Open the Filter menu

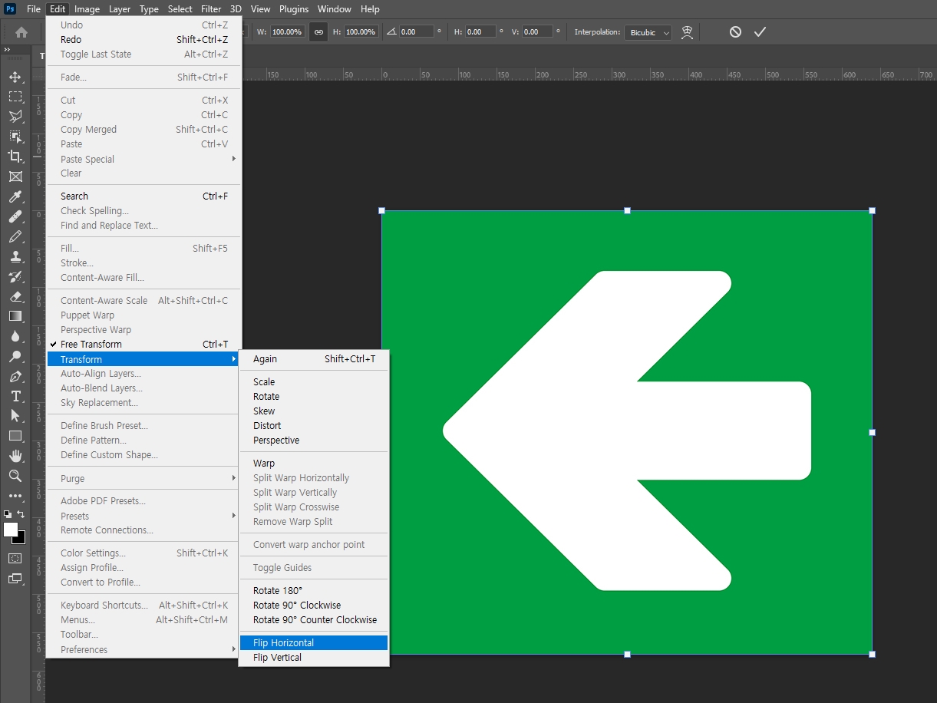click(x=211, y=9)
